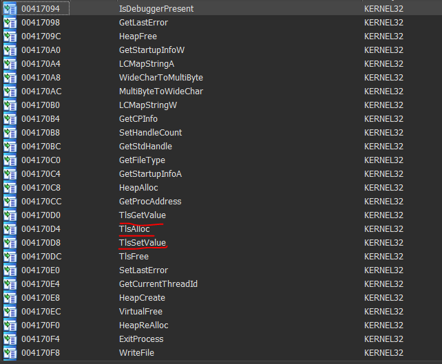The width and height of the screenshot is (442, 364).
Task: Select the icon in the GetCPInfo row
Action: pos(10,119)
